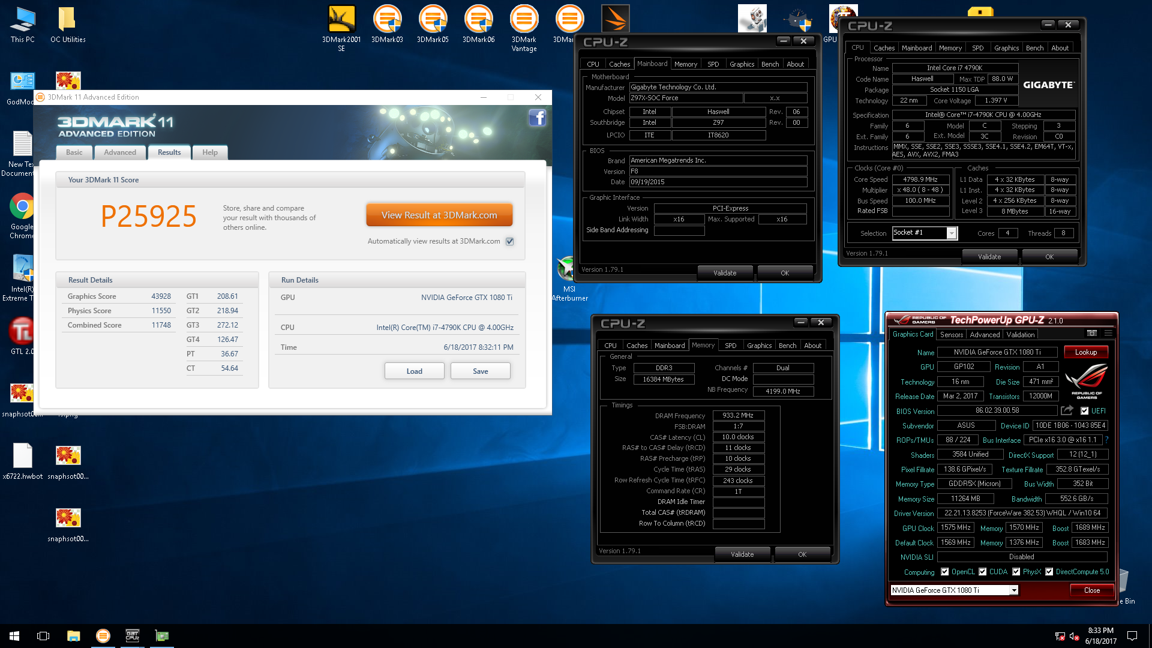Open the GPU-Z hamburger menu icon

(x=1108, y=333)
